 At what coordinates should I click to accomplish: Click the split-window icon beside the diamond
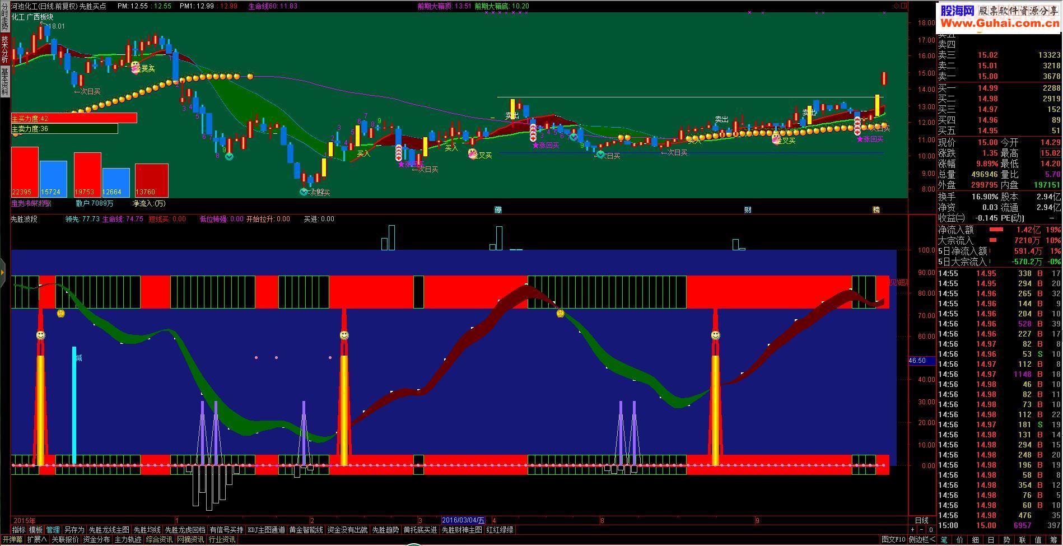pyautogui.click(x=903, y=6)
